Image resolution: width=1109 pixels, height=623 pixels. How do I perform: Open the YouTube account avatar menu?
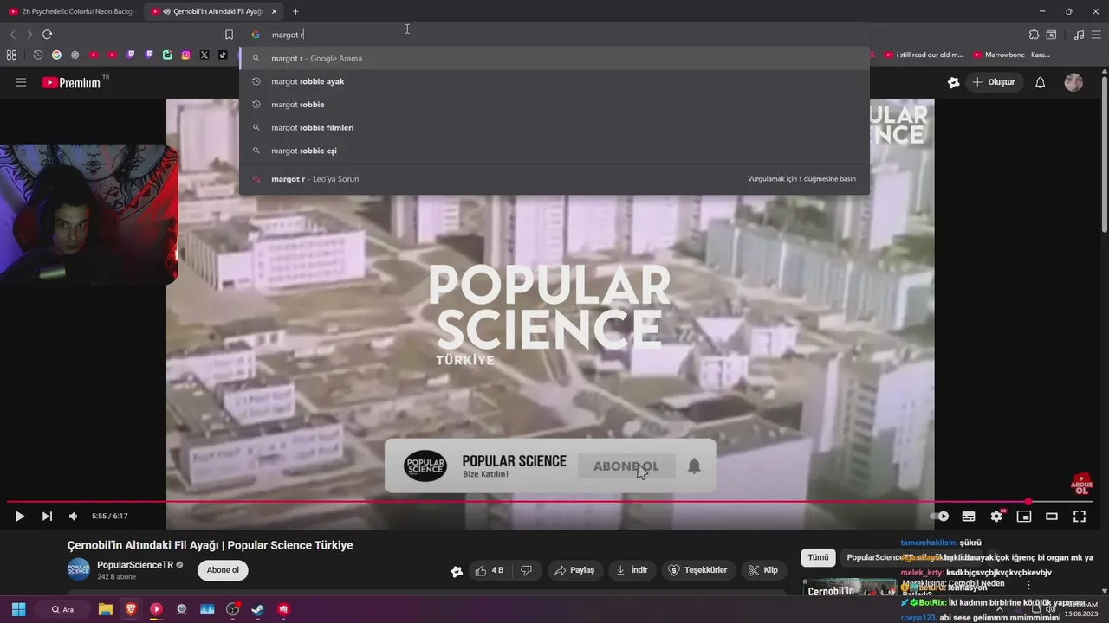tap(1073, 82)
